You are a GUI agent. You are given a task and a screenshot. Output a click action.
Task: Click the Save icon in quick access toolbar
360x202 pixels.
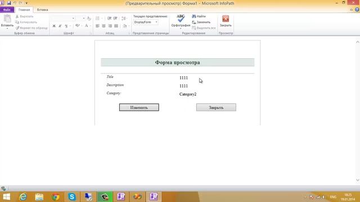[x=9, y=3]
